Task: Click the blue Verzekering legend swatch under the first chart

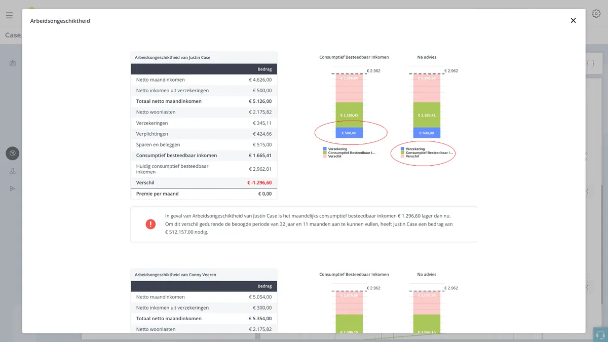Action: click(325, 149)
